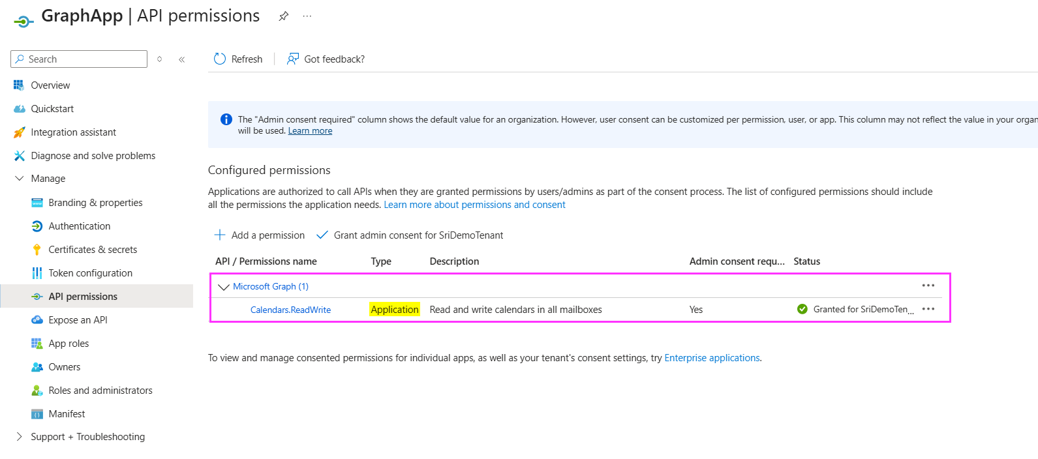The image size is (1038, 459).
Task: Click the plus icon for Add a permission
Action: point(220,235)
